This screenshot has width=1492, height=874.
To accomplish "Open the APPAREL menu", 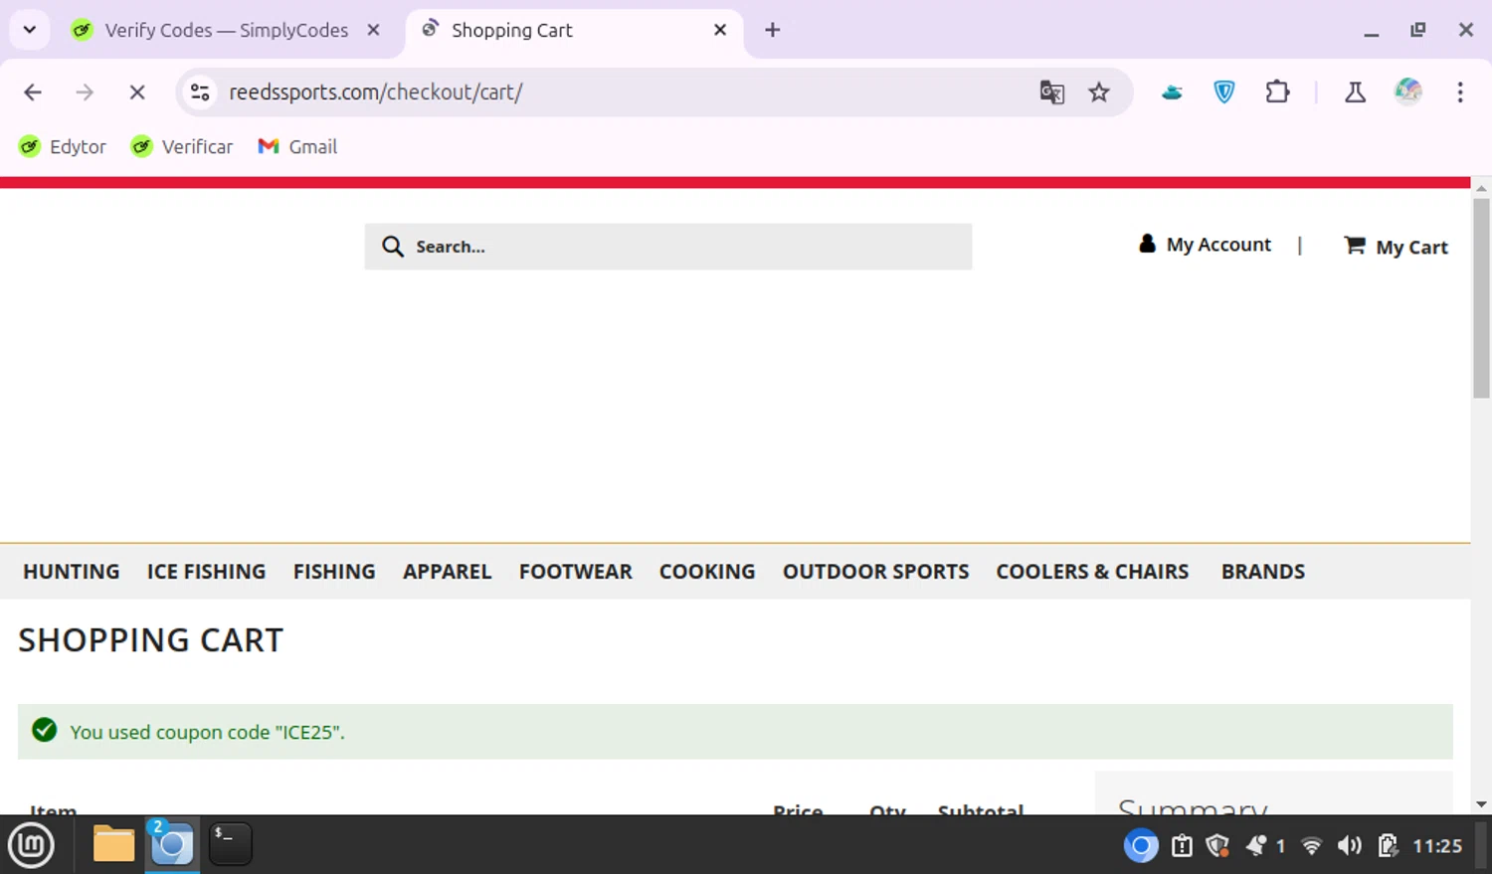I will 448,572.
